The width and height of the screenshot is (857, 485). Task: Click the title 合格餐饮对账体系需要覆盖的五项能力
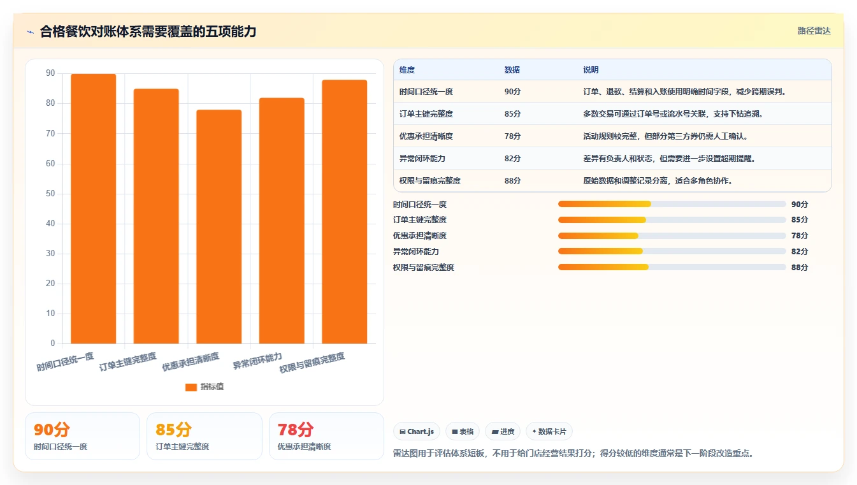[x=148, y=31]
